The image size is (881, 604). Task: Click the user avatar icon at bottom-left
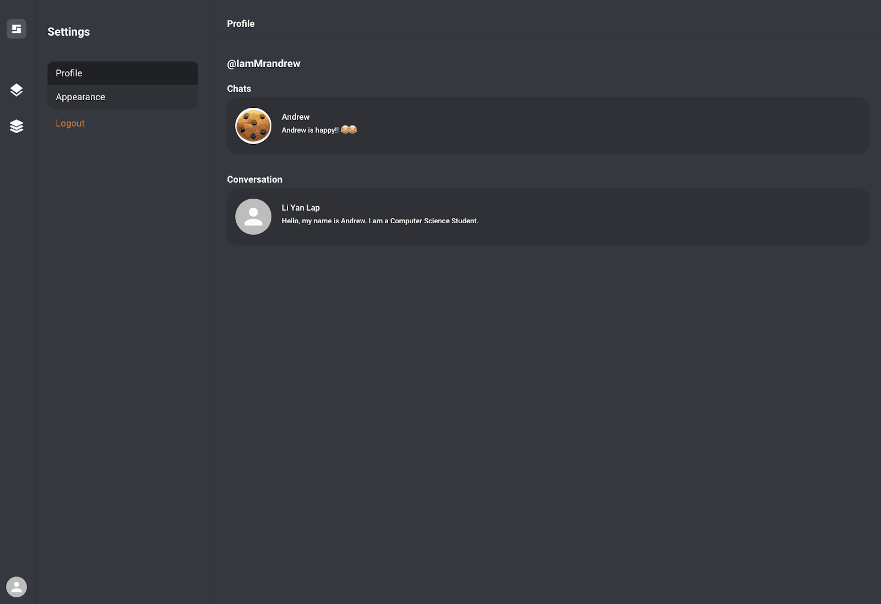[17, 586]
